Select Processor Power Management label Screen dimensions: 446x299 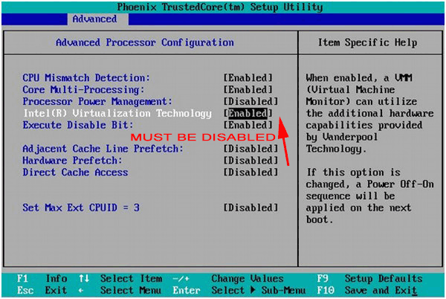click(x=97, y=102)
